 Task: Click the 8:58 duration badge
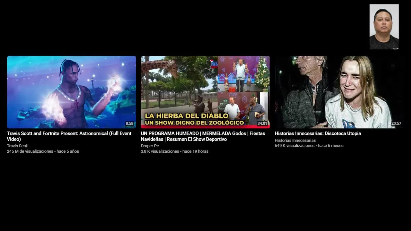tap(129, 124)
